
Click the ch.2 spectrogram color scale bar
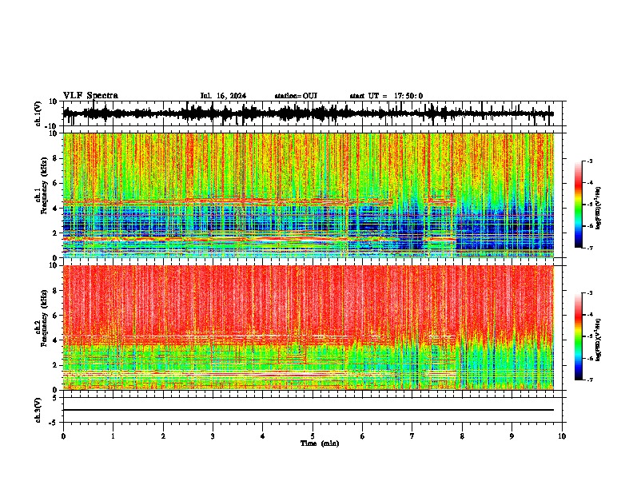[x=578, y=336]
